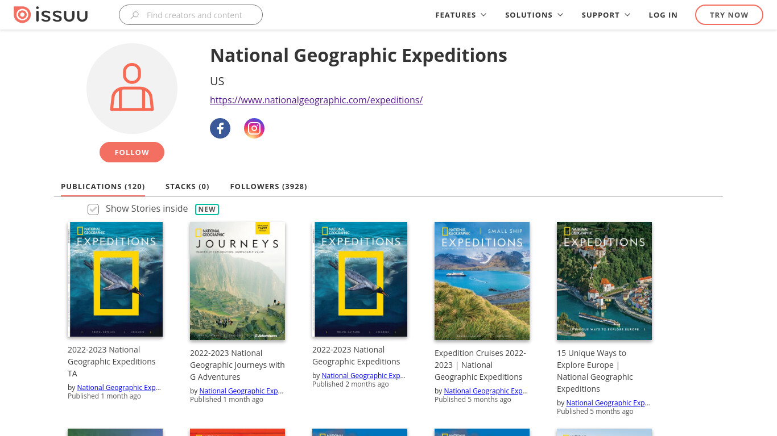Click the 'US' location text
Image resolution: width=777 pixels, height=436 pixels.
pos(217,81)
